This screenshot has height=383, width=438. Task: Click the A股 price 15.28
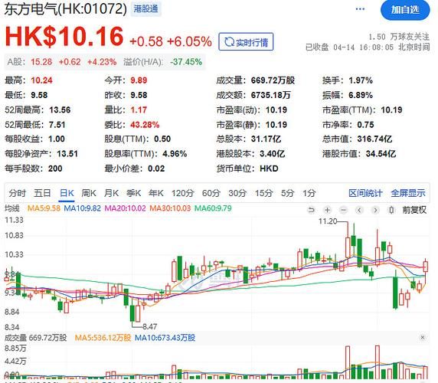click(41, 62)
